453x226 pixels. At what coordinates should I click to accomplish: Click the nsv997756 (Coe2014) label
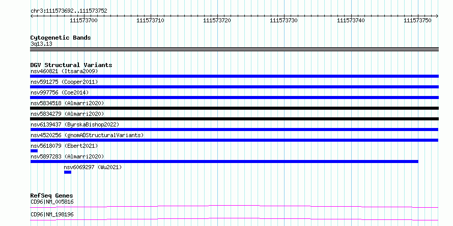point(60,92)
